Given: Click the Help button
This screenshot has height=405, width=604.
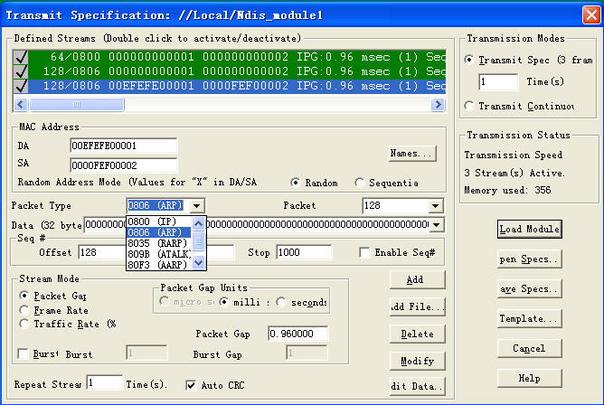Looking at the screenshot, I should pyautogui.click(x=529, y=379).
